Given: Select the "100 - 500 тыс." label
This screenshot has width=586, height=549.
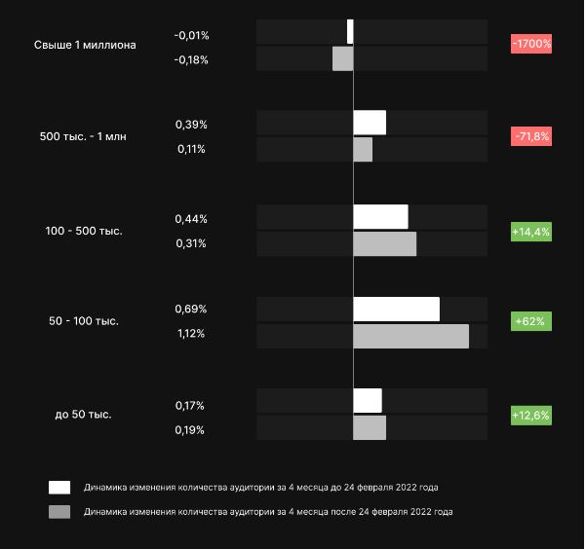Looking at the screenshot, I should (x=84, y=232).
